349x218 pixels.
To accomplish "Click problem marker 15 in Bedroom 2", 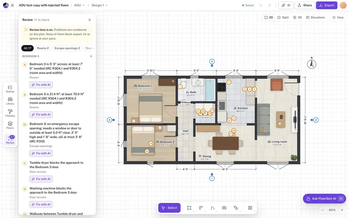I will [x=147, y=151].
